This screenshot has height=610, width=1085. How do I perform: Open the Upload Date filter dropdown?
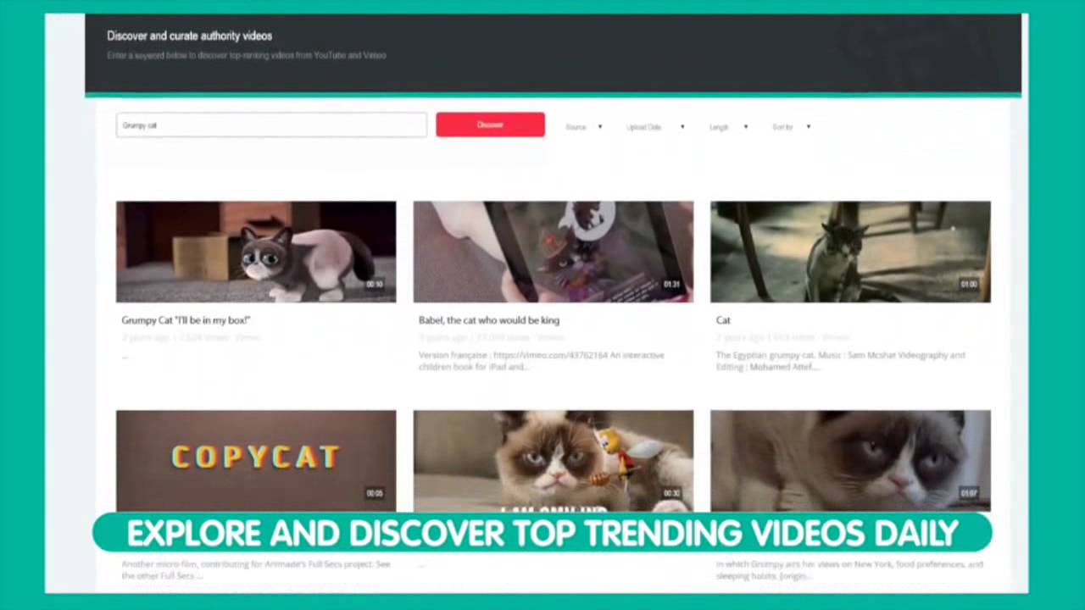tap(655, 127)
